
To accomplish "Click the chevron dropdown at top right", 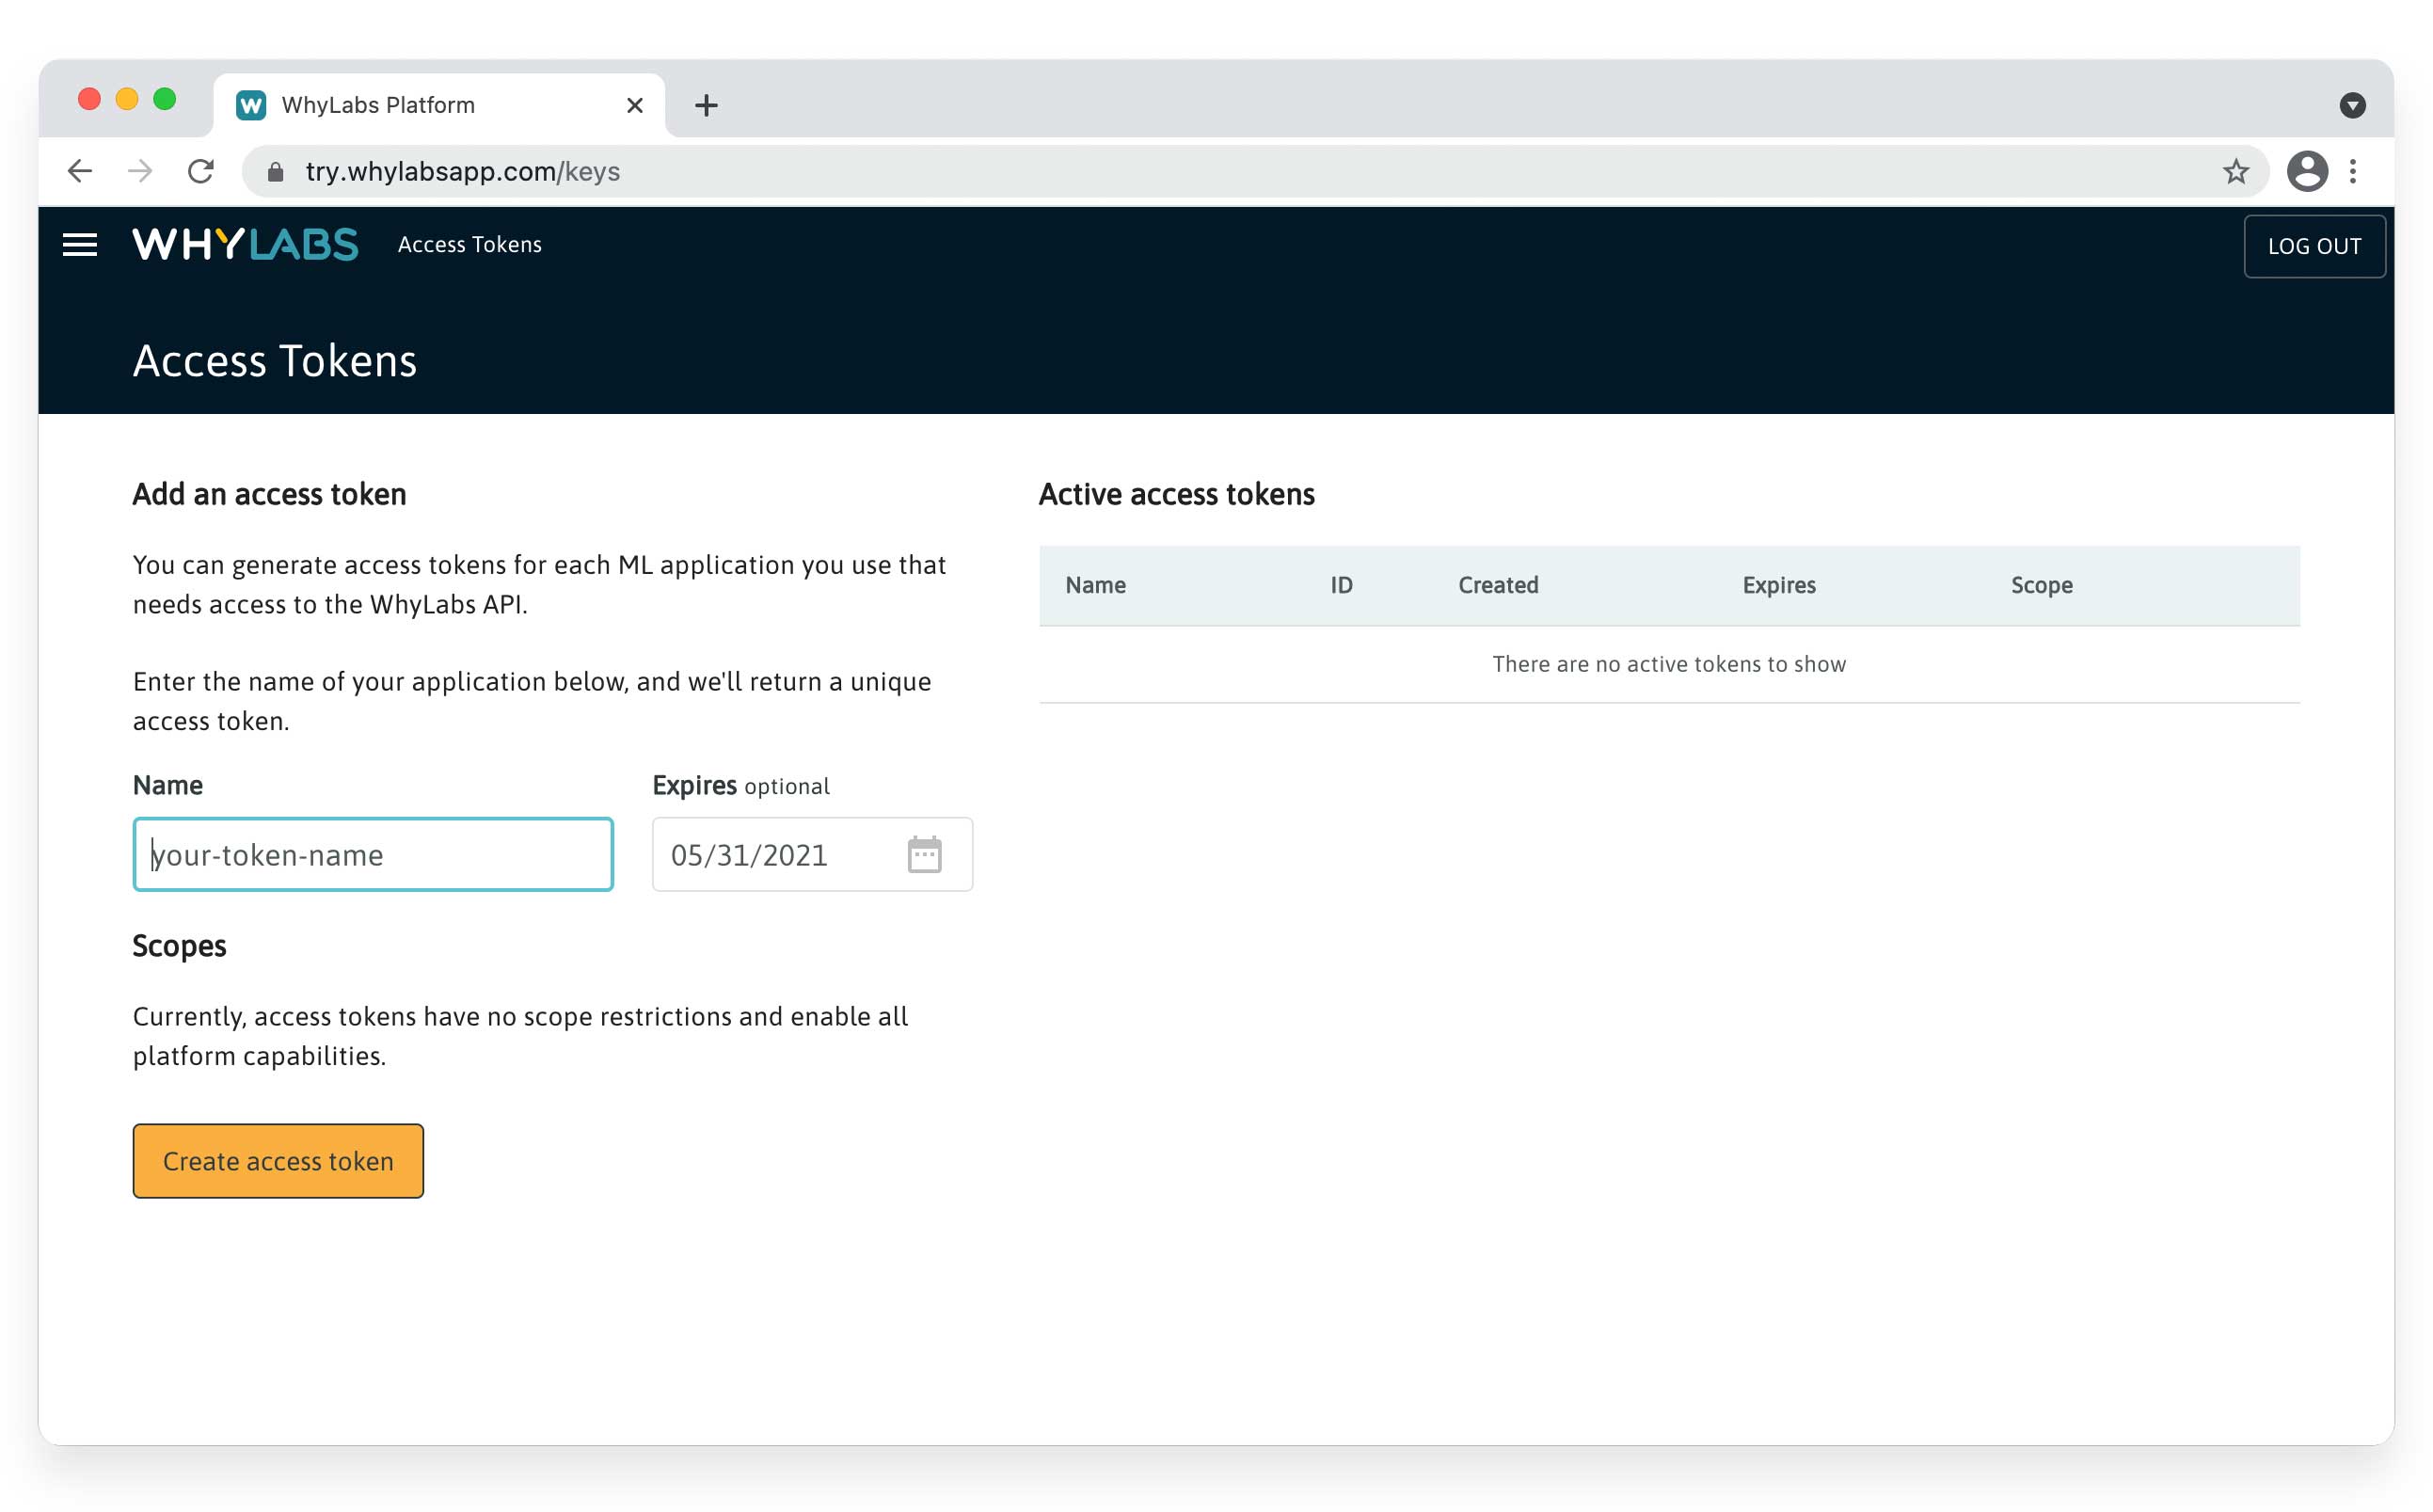I will pos(2353,104).
